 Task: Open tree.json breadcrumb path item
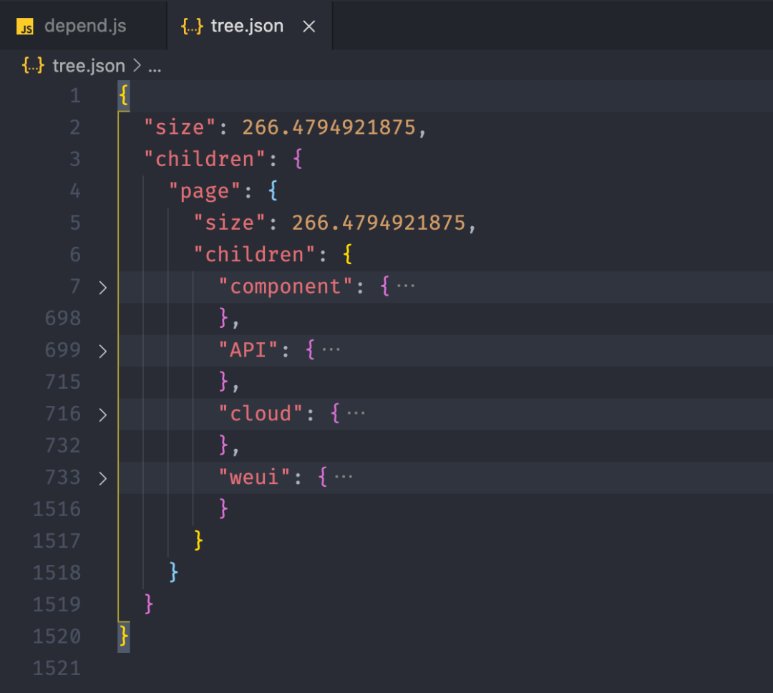[88, 66]
